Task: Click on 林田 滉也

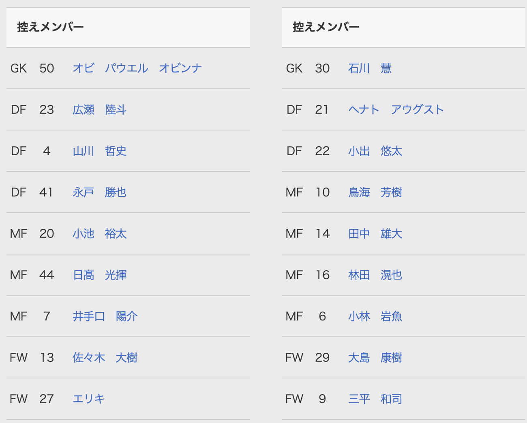Action: click(375, 275)
